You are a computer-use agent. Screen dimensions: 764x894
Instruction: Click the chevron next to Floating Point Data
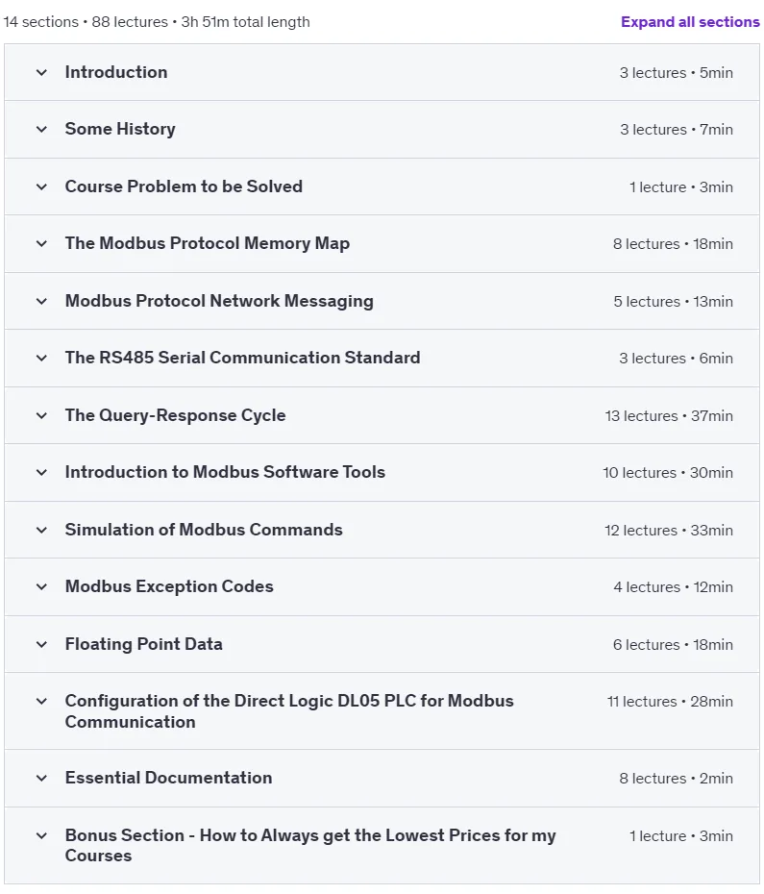point(41,644)
